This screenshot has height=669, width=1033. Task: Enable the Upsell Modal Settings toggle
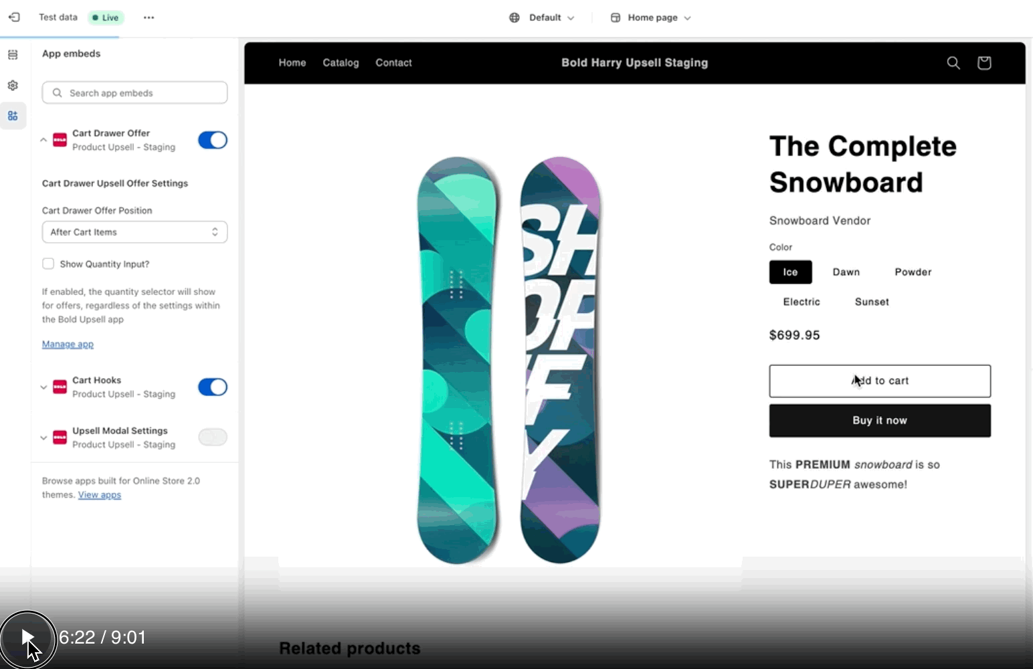[x=213, y=438]
